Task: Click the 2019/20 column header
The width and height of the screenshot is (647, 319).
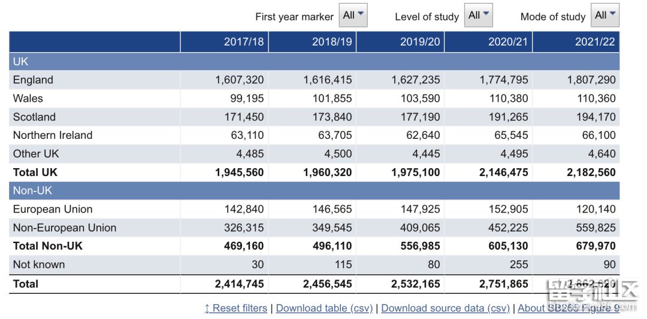Action: (420, 42)
